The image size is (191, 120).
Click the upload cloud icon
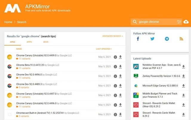coord(186,22)
